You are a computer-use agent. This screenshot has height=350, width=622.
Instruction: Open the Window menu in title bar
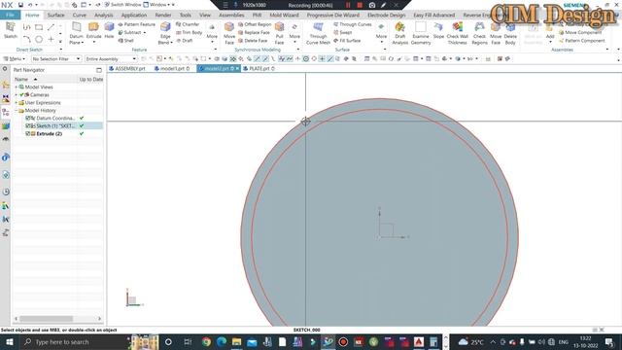pos(158,5)
